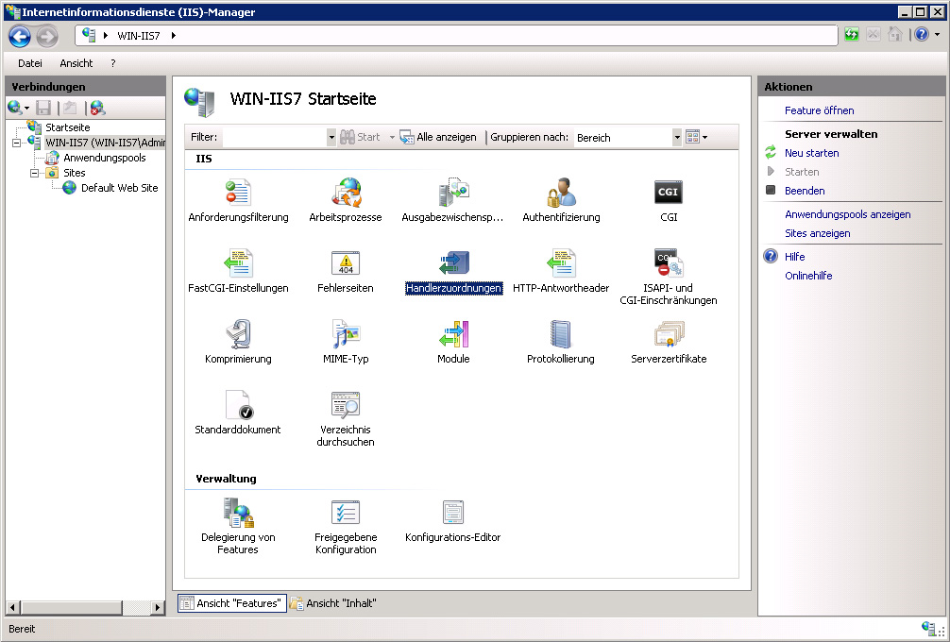Switch to the Ansicht "Inhalt" tab
The image size is (950, 642).
pyautogui.click(x=333, y=603)
